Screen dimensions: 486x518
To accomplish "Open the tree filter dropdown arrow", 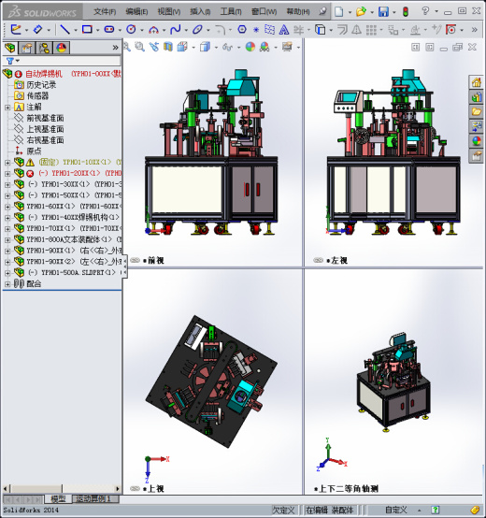I will click(18, 61).
